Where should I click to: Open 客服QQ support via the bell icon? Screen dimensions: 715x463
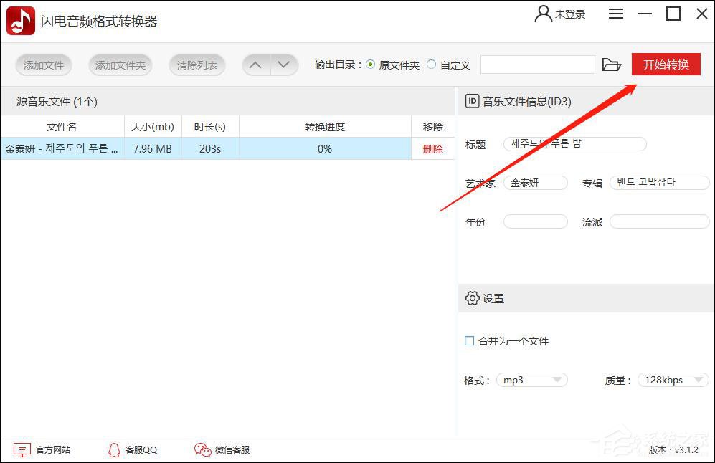114,449
